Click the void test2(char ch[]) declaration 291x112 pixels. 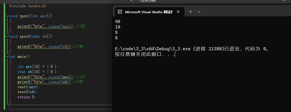point(31,36)
